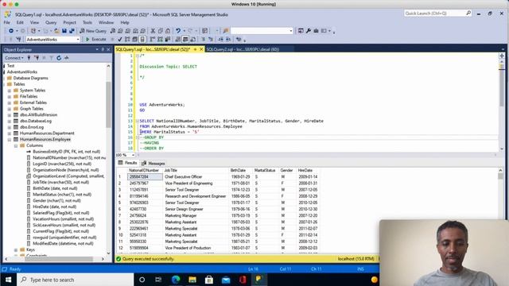Click the Copy icon in the toolbar
The height and width of the screenshot is (286, 509).
pyautogui.click(x=161, y=31)
